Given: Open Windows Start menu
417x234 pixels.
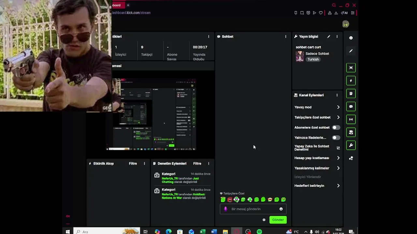Looking at the screenshot, I should 68,232.
